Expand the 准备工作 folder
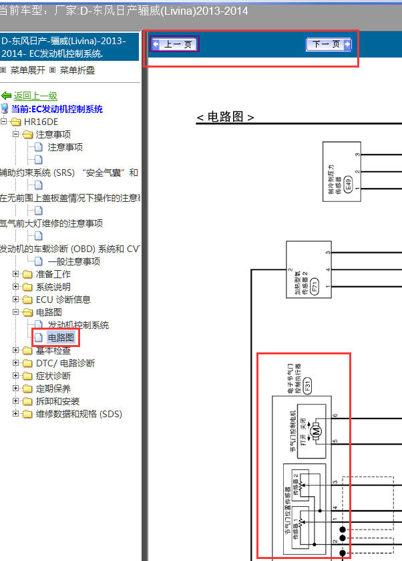The width and height of the screenshot is (402, 561). pyautogui.click(x=15, y=274)
